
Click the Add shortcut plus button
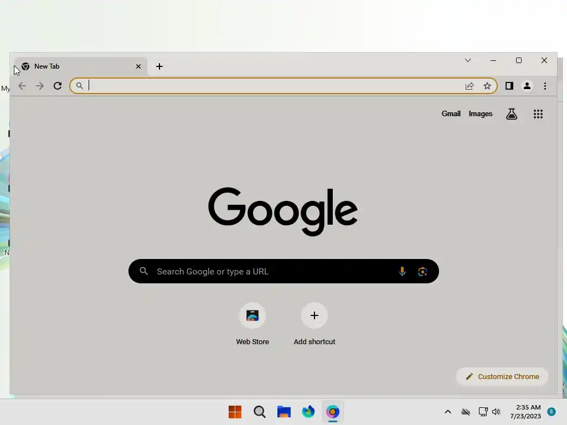315,315
